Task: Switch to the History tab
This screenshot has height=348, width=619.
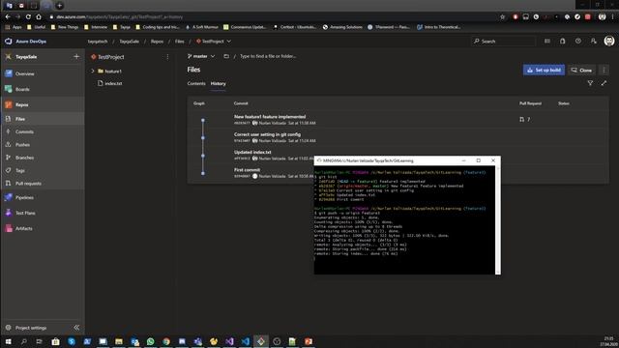Action: [x=218, y=83]
